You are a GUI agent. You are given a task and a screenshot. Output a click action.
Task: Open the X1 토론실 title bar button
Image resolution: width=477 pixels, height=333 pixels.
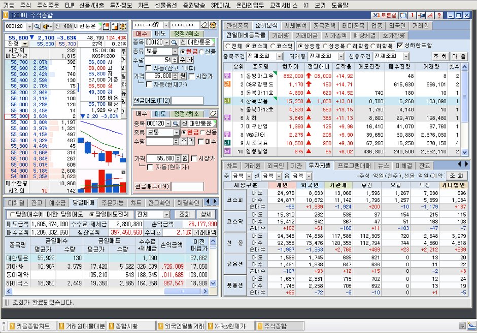pyautogui.click(x=385, y=15)
